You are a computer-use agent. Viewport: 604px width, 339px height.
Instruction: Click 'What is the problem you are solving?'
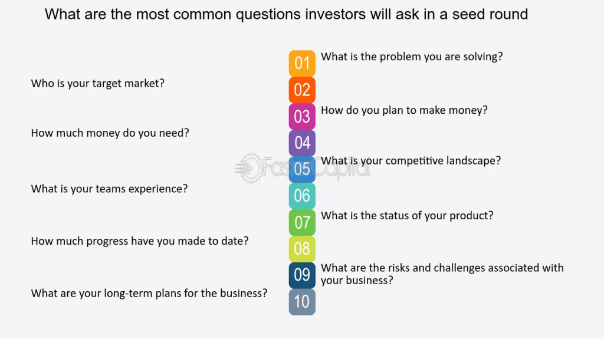point(411,57)
